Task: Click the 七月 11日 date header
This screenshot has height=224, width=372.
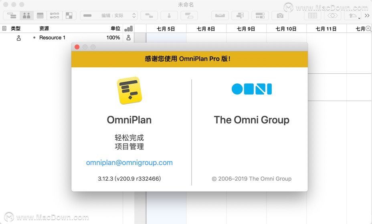Action: [326, 29]
